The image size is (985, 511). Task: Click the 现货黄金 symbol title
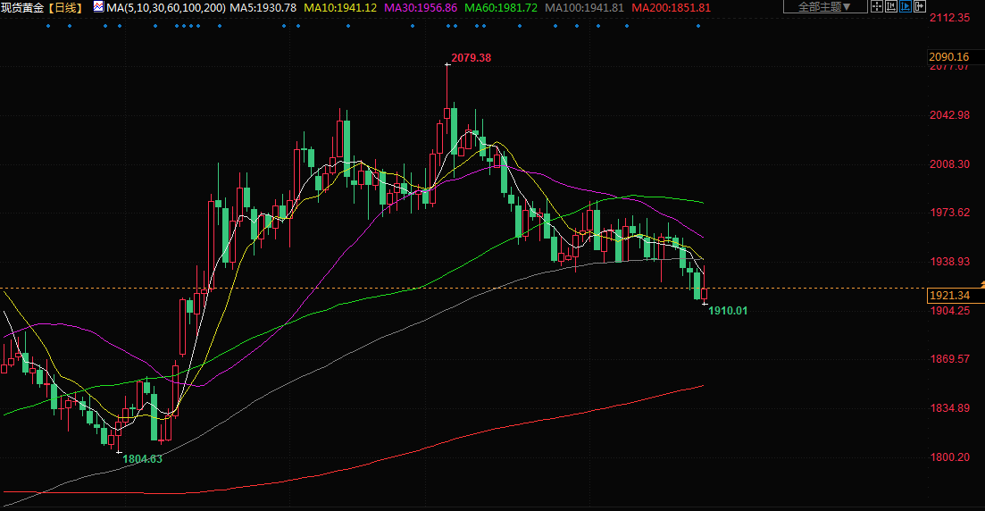[23, 7]
